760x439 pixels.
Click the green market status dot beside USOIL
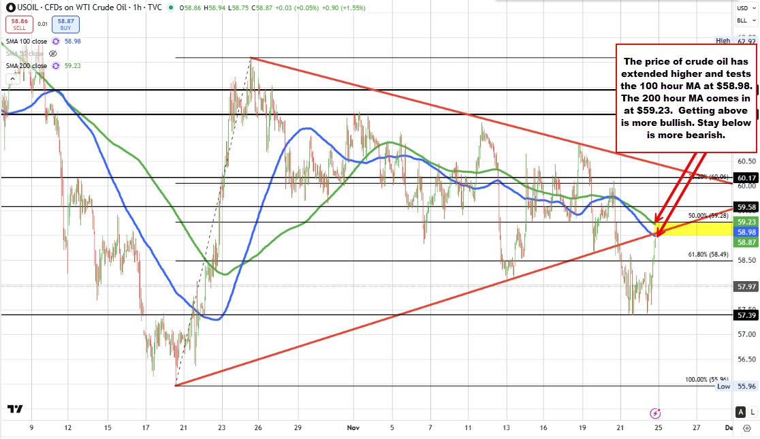(170, 7)
